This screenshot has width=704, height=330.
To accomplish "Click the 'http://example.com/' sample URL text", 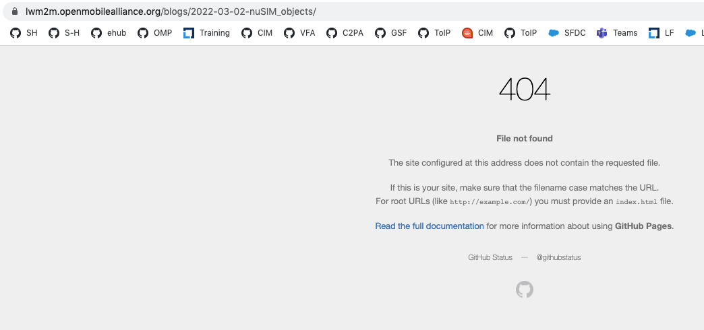I will click(x=490, y=202).
